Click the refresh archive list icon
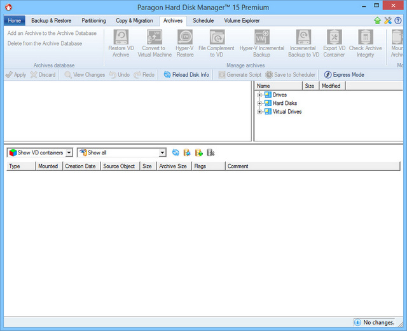 (x=176, y=152)
